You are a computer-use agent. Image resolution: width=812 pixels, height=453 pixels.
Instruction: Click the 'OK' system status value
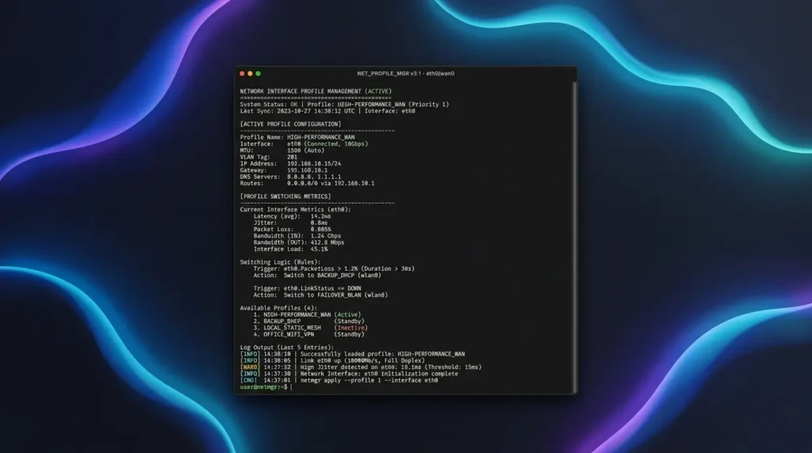pyautogui.click(x=294, y=105)
